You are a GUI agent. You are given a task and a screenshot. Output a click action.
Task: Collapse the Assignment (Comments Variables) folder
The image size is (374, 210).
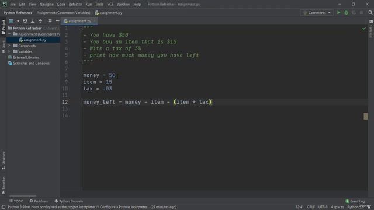click(x=9, y=34)
